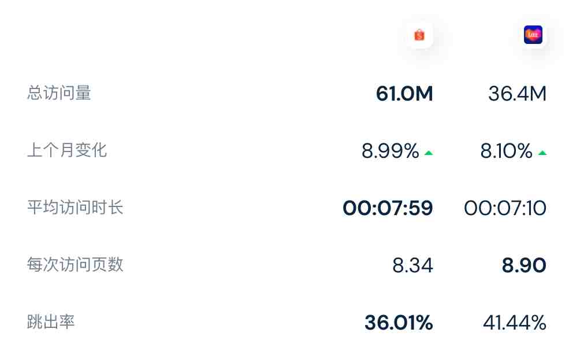The width and height of the screenshot is (580, 362).
Task: Click green up arrow beside 8.99%
Action: tap(429, 153)
